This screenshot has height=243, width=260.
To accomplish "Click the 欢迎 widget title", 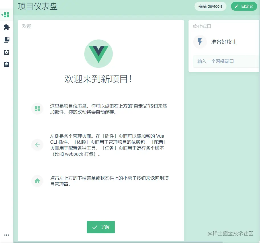I will point(27,26).
